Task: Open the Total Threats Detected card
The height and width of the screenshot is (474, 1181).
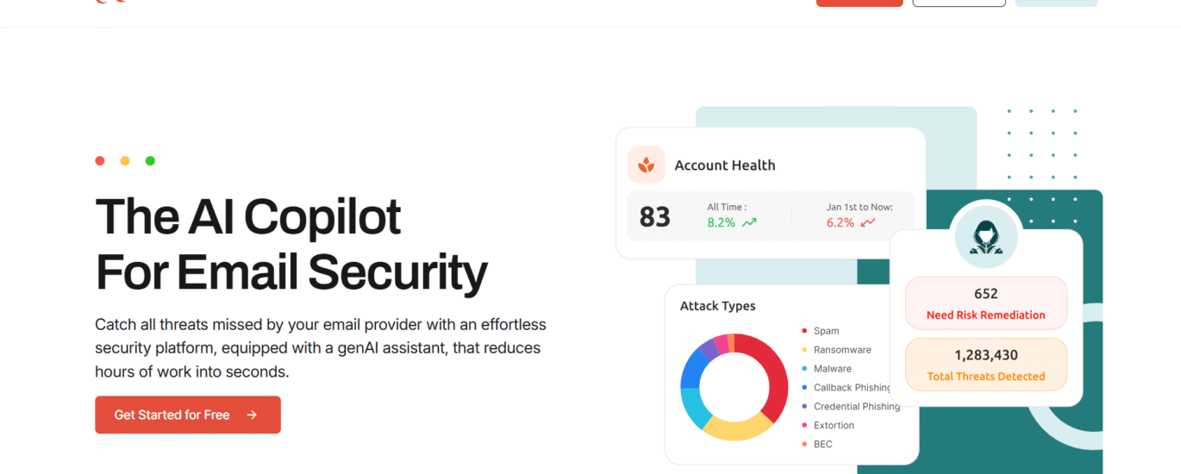Action: (985, 365)
